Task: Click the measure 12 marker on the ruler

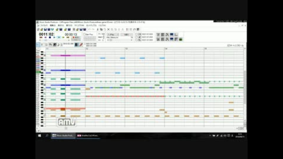Action: click(x=87, y=49)
